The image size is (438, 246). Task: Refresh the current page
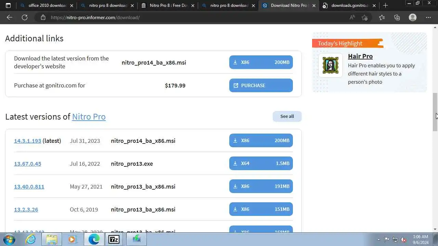click(x=25, y=17)
